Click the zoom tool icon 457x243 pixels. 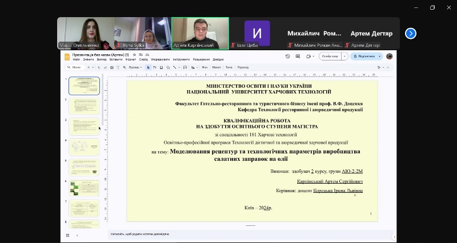(125, 67)
